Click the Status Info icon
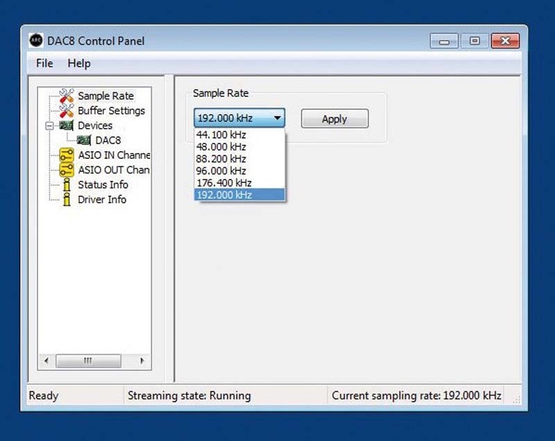555x441 pixels. coord(67,184)
